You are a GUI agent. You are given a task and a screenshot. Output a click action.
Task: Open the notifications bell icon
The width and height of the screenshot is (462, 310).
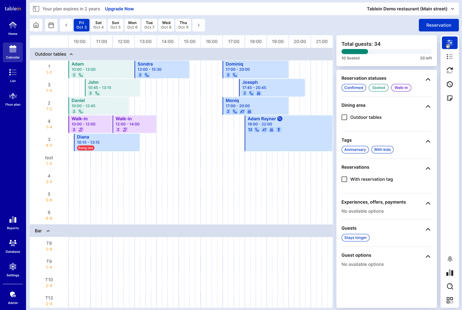450,259
